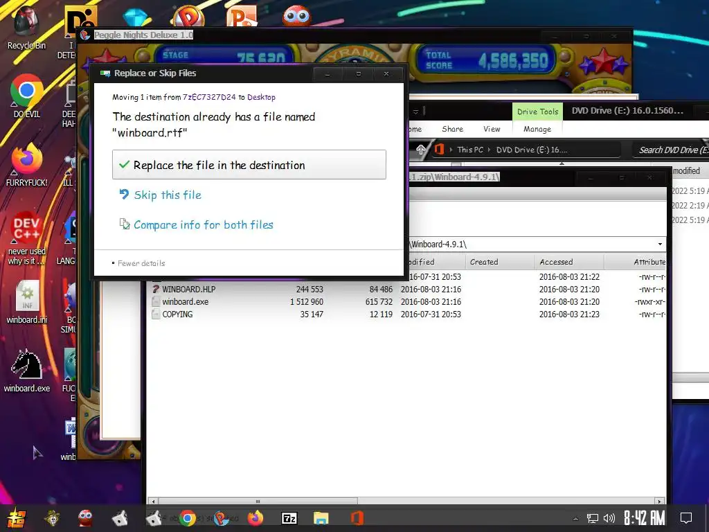709x532 pixels.
Task: Open Office icon in taskbar
Action: pyautogui.click(x=357, y=518)
